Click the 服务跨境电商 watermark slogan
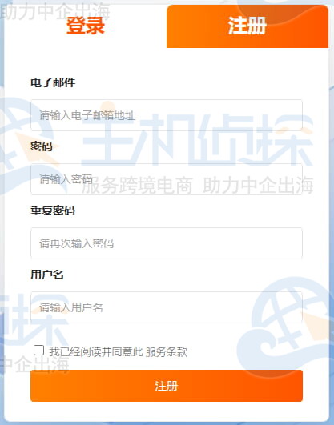Screen dimensions: 334x425 click(137, 186)
